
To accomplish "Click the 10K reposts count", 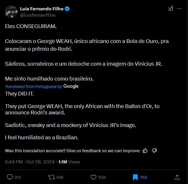I will [x=60, y=177].
